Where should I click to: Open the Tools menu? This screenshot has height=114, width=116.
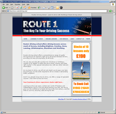(23, 4)
